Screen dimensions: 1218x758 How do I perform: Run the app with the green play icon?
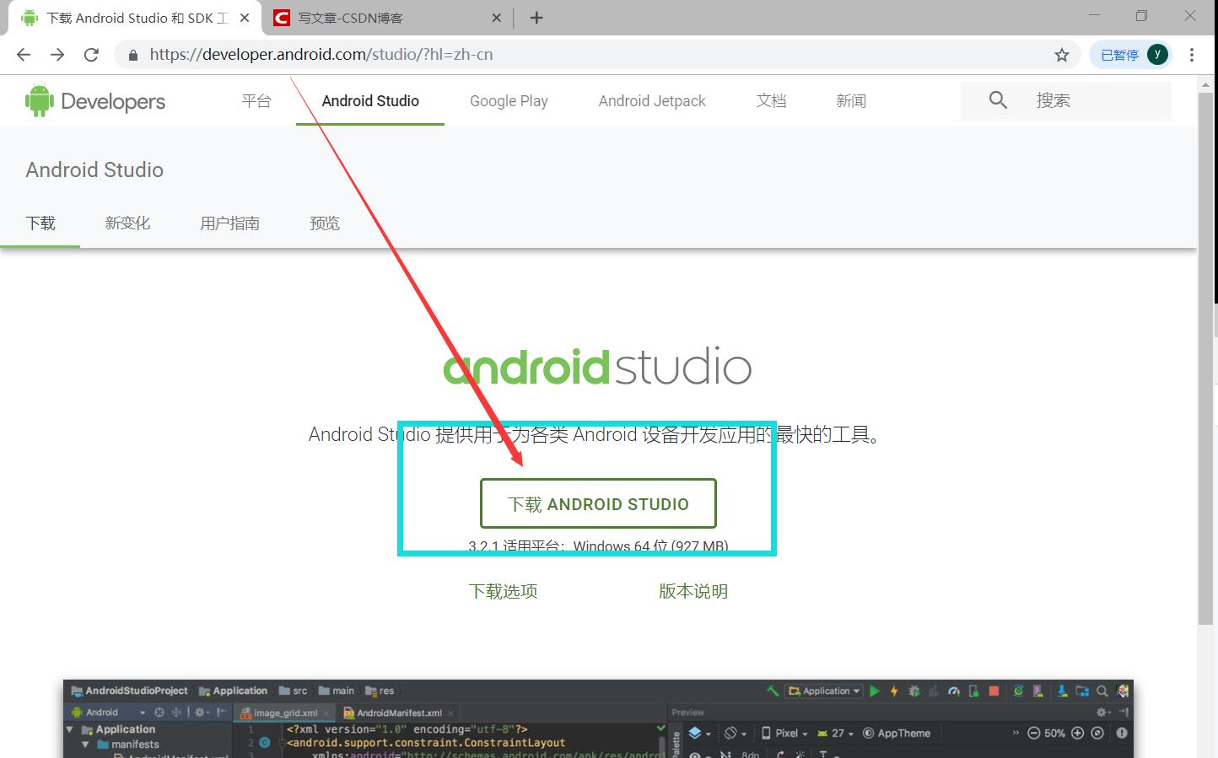point(875,691)
